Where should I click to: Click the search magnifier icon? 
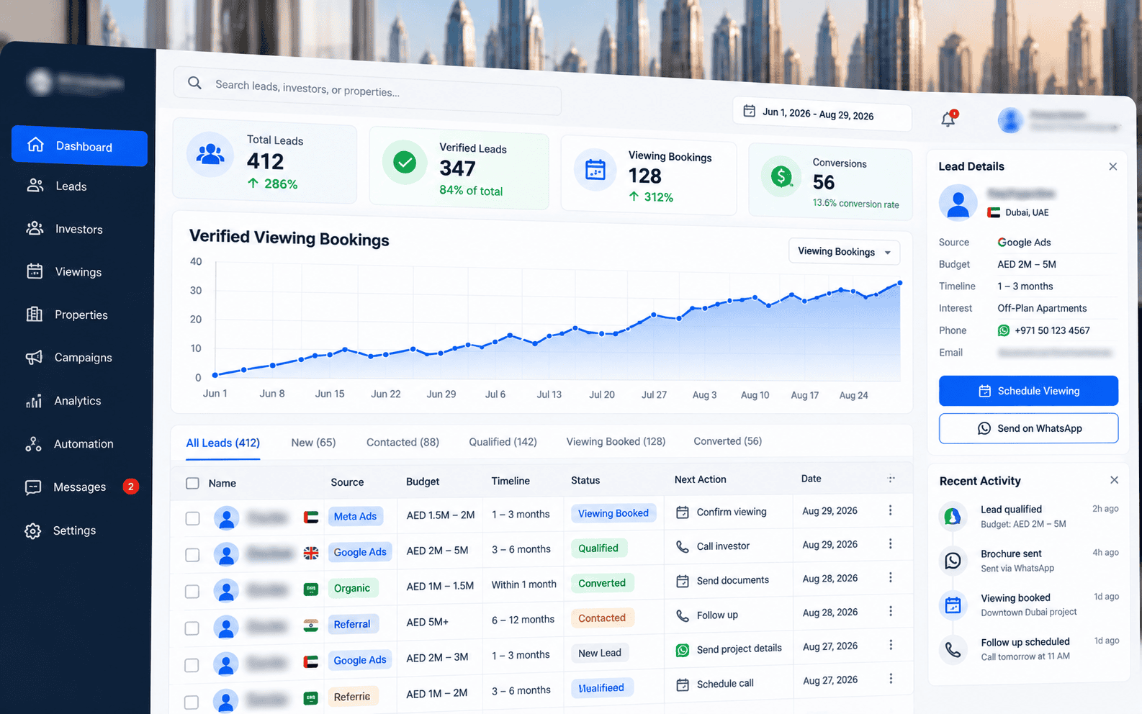tap(194, 83)
